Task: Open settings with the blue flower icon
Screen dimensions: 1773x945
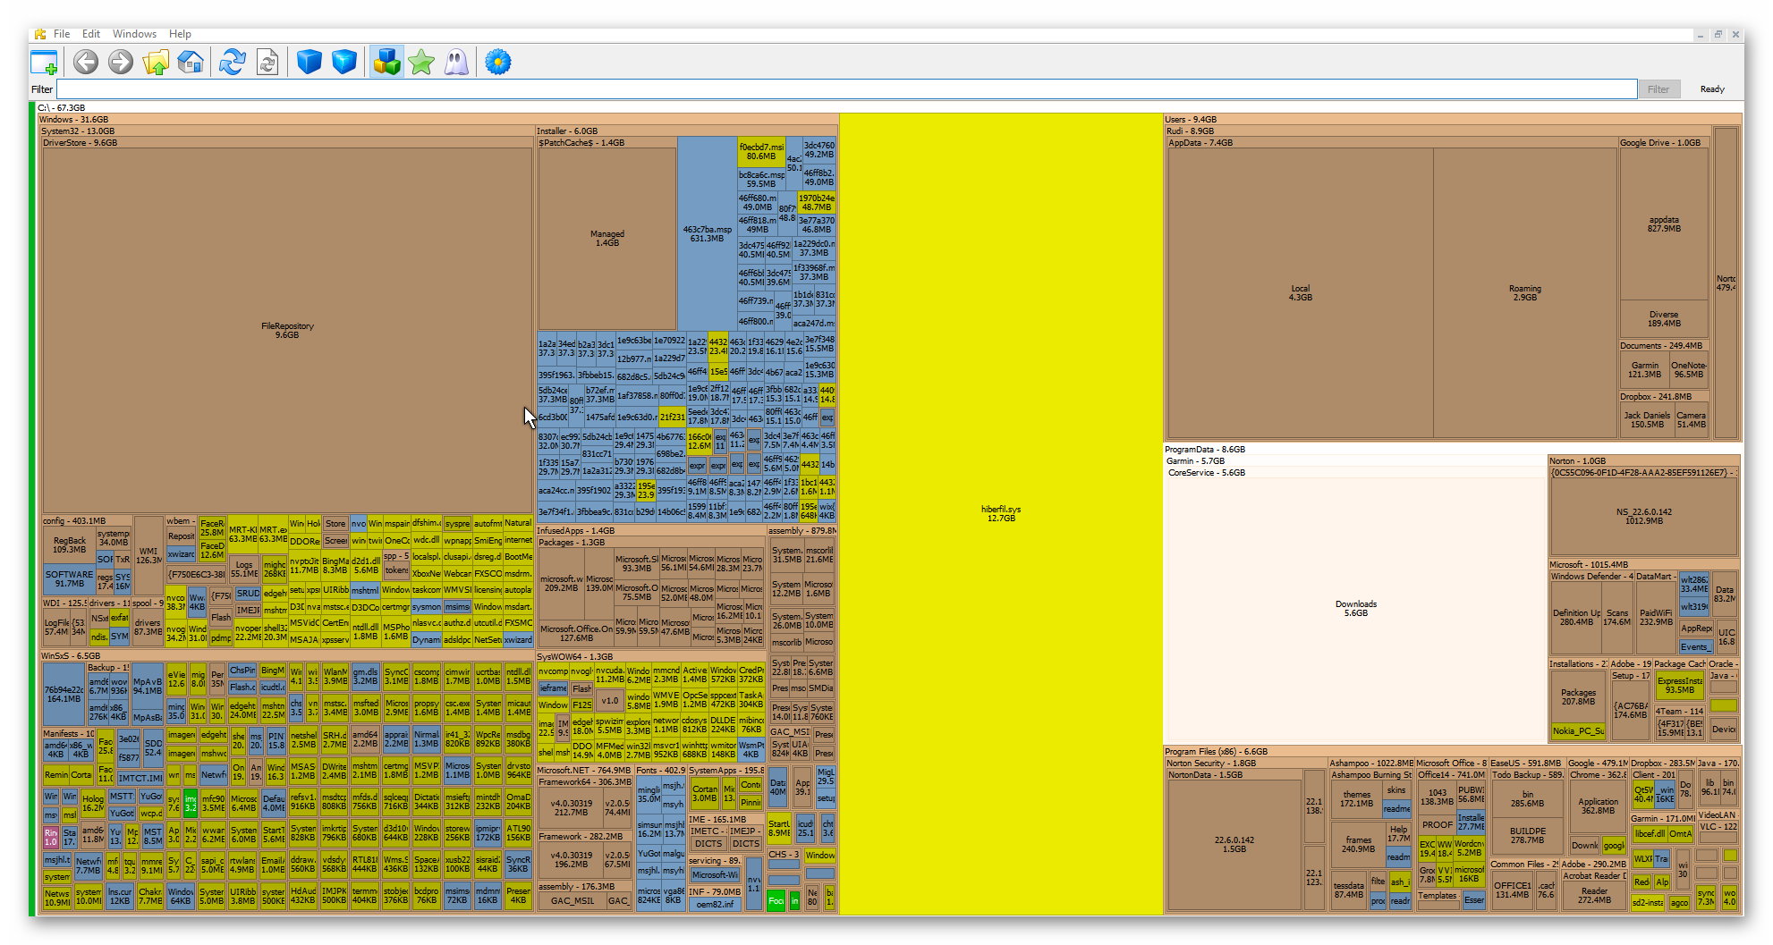Action: tap(498, 63)
